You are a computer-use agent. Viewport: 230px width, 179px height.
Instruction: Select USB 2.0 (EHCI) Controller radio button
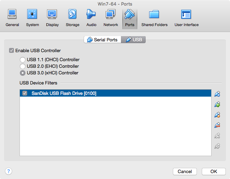23,66
